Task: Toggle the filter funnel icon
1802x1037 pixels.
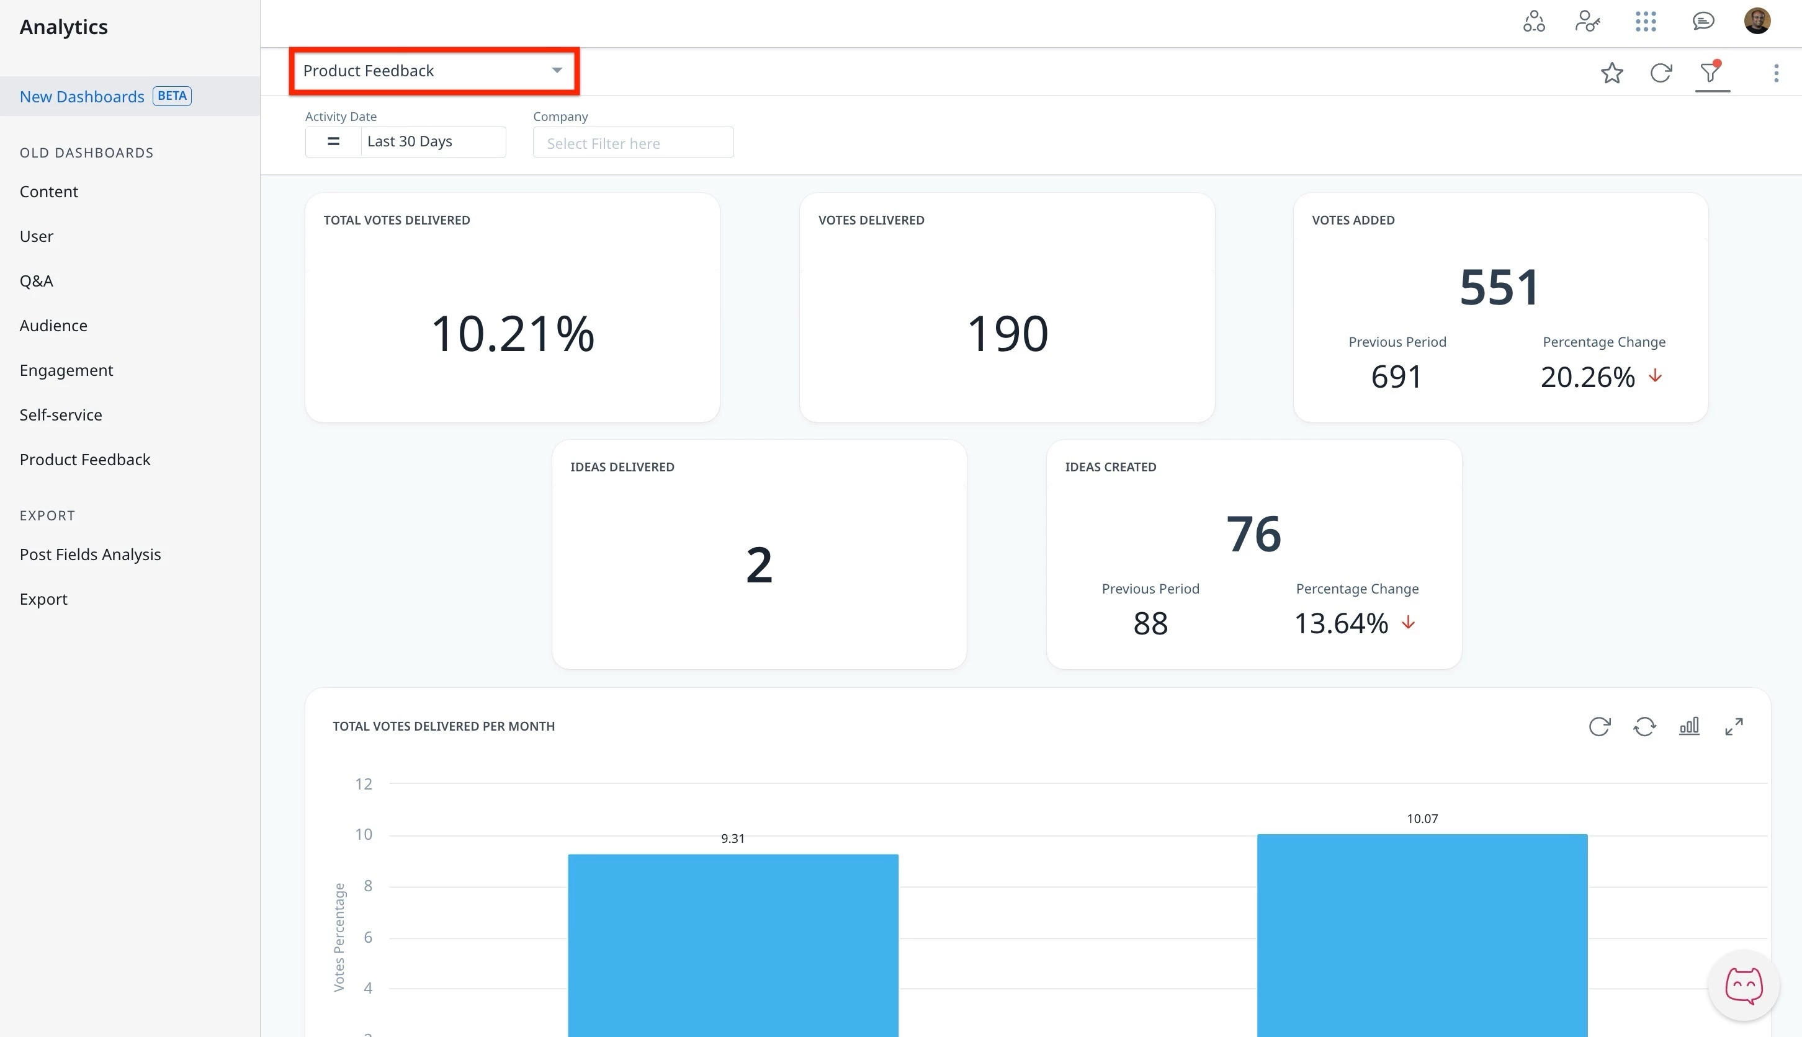Action: tap(1711, 73)
